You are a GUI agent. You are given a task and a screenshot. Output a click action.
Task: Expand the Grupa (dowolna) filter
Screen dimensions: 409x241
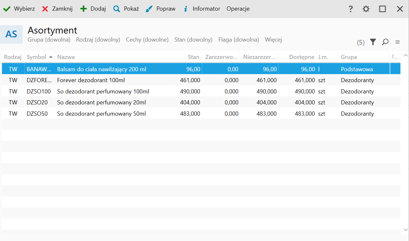tap(49, 40)
